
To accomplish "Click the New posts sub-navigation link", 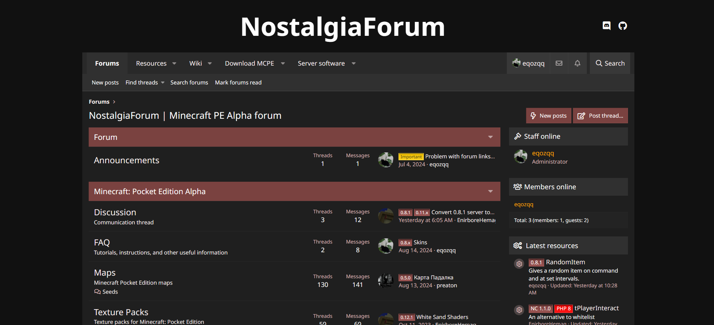I will (x=105, y=83).
